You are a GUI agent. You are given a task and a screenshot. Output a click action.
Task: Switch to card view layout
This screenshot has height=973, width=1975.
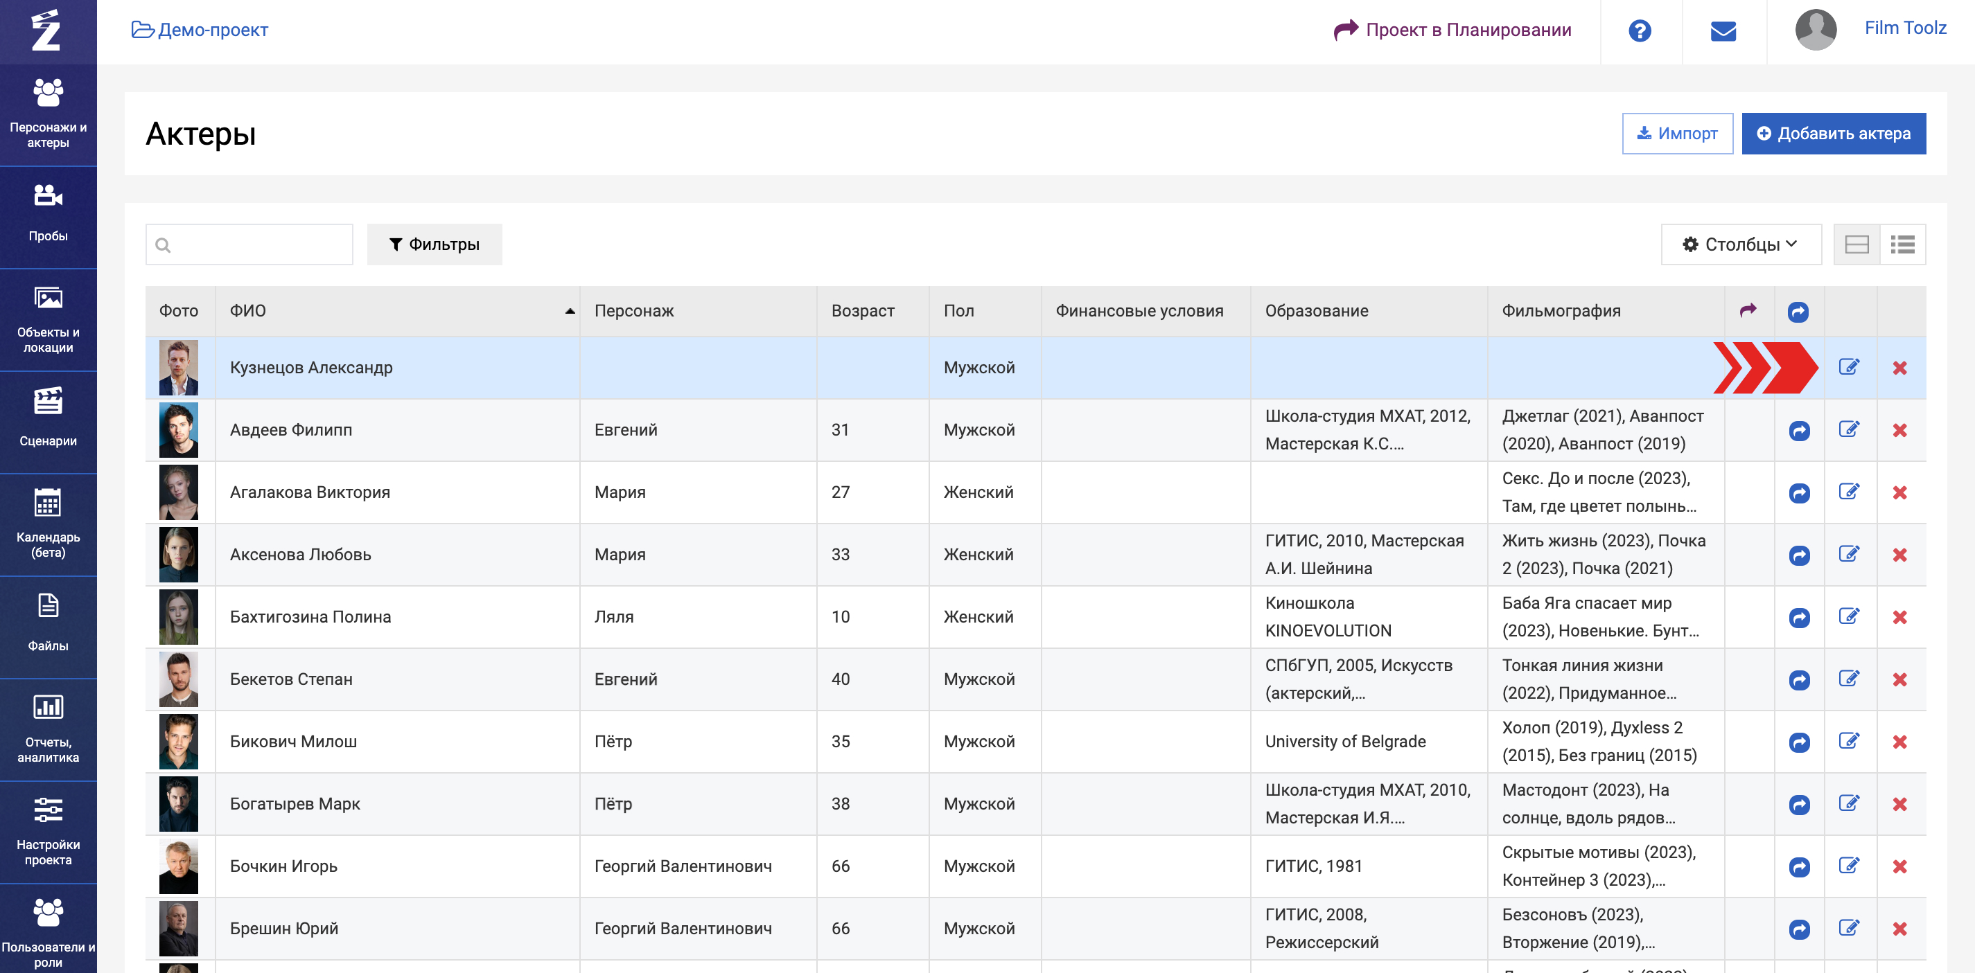1857,244
